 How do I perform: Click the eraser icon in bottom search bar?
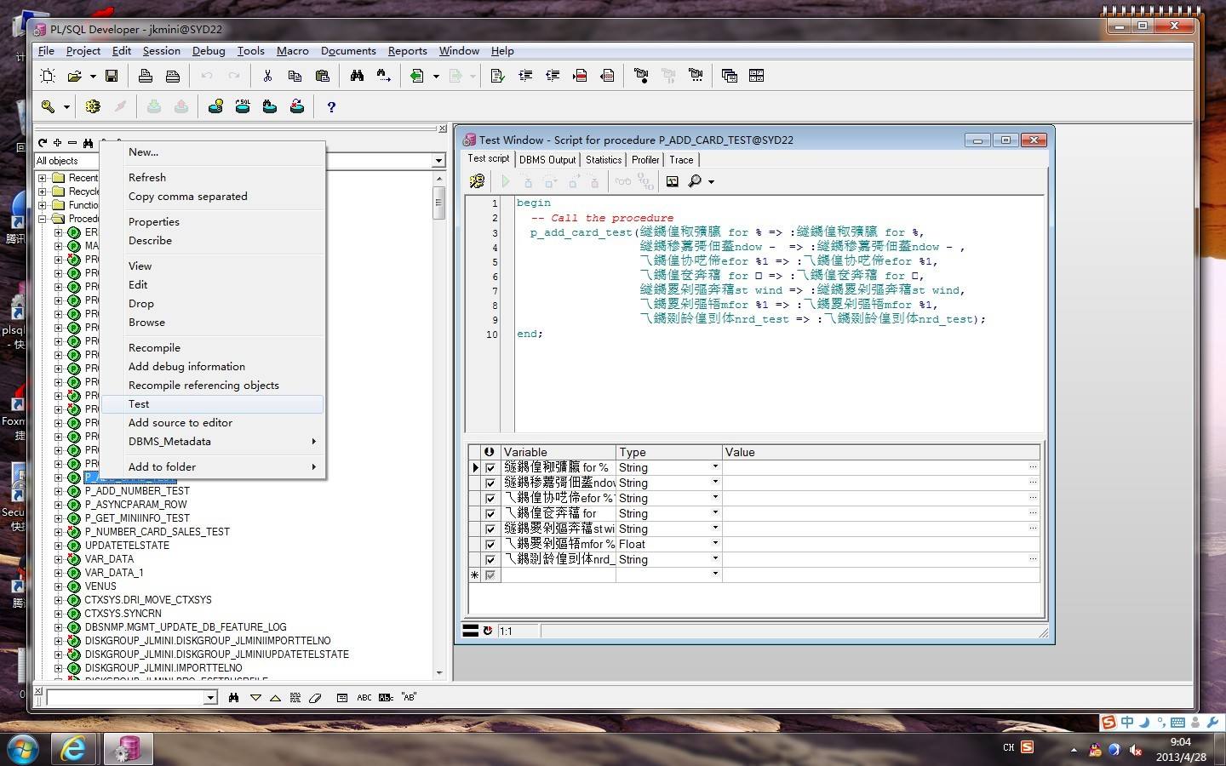(315, 698)
